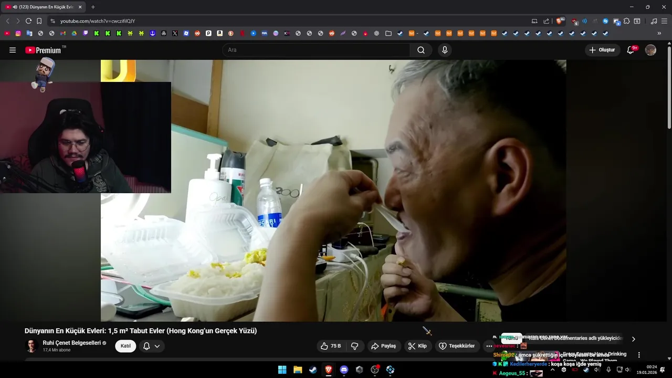Screen dimensions: 672x378
Task: Focus the Ara search field
Action: click(x=316, y=50)
